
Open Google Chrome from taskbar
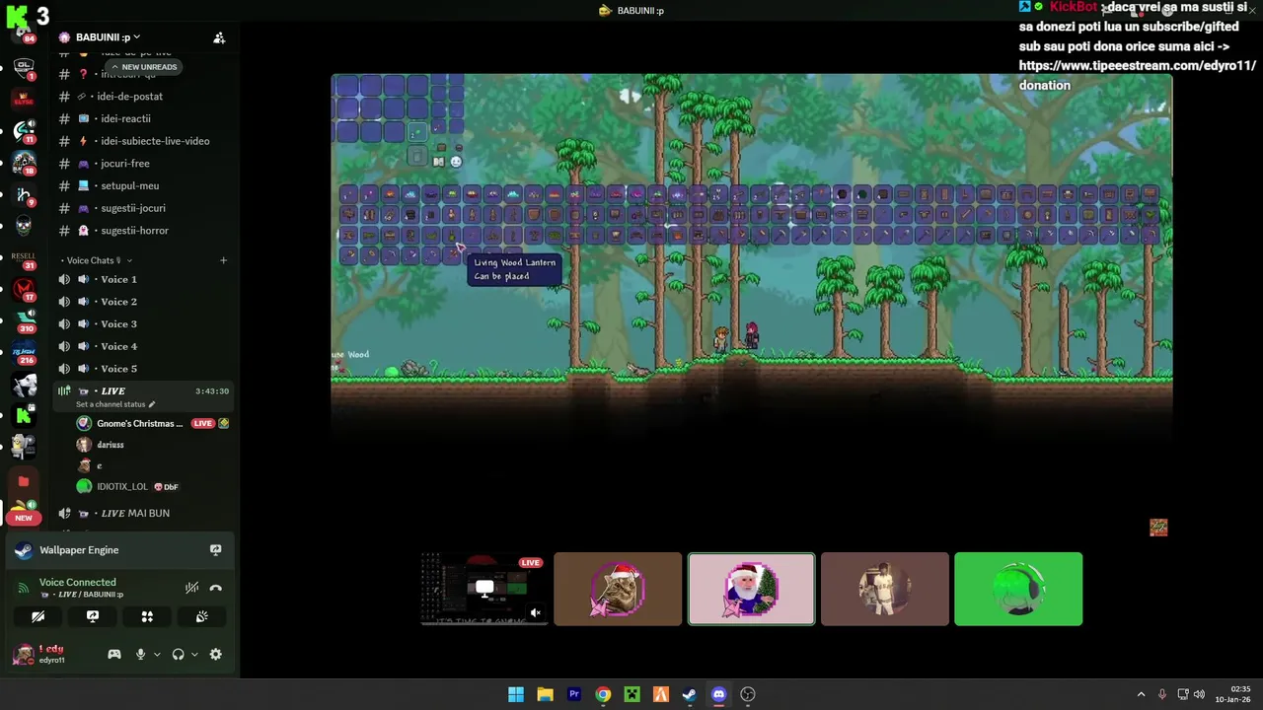[603, 694]
